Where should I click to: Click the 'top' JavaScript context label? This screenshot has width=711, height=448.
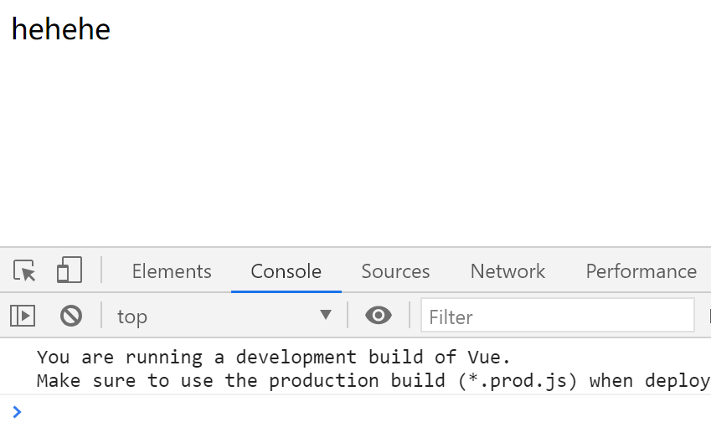pyautogui.click(x=132, y=317)
